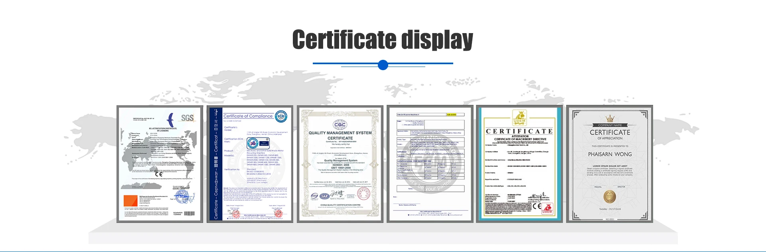Click the gold UDEM logo atop certificate
This screenshot has height=252, width=766.
pyautogui.click(x=519, y=117)
